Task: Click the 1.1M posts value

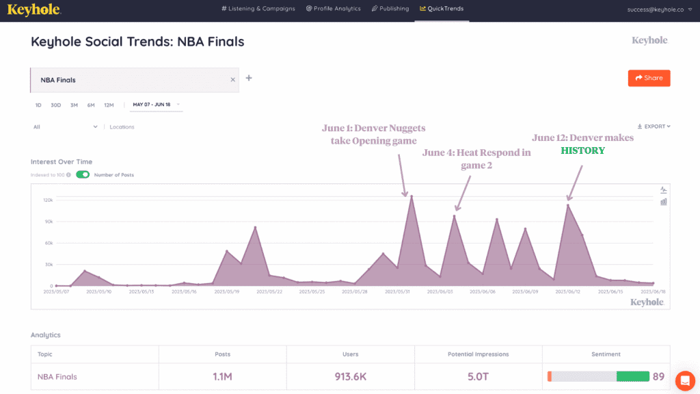Action: tap(222, 377)
